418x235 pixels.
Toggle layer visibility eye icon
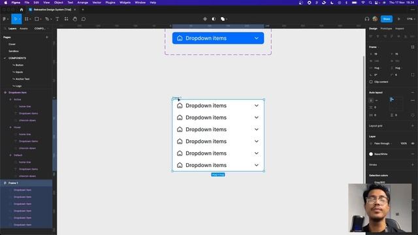click(x=413, y=144)
